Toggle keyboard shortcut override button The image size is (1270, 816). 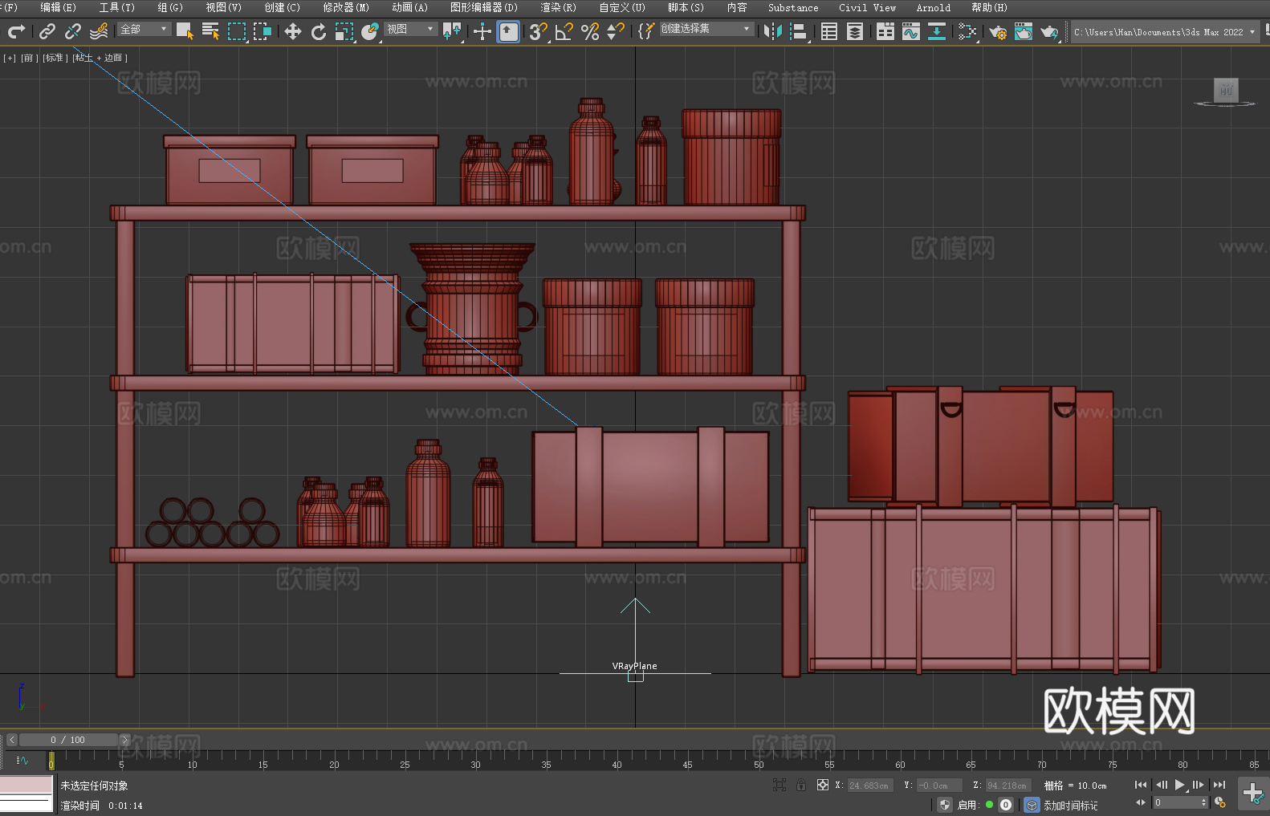(x=508, y=31)
